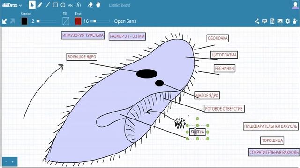Open the IDroo logo menu
The width and height of the screenshot is (300, 168).
pos(12,5)
